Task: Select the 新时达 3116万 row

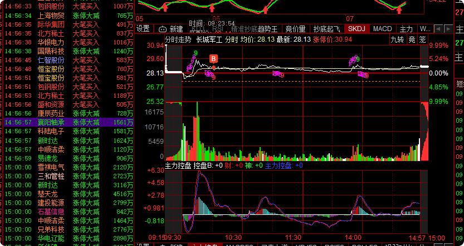Action: point(69,185)
